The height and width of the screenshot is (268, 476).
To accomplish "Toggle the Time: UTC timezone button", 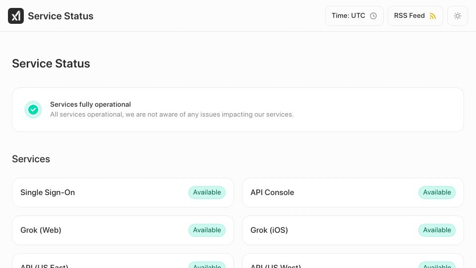I will tap(354, 16).
